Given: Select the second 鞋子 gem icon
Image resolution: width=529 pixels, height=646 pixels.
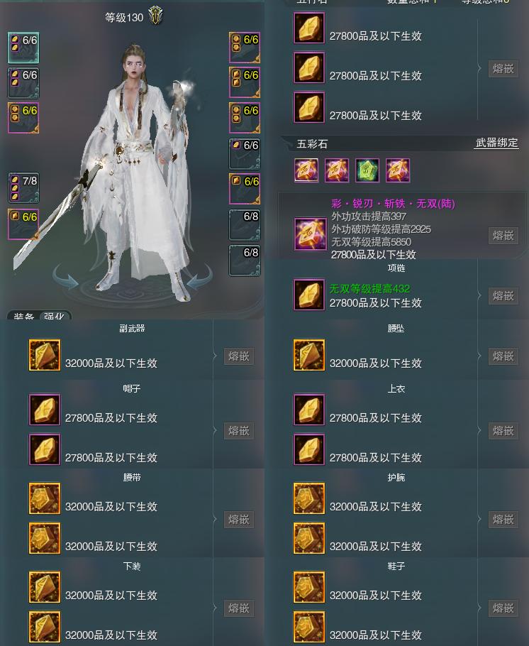Looking at the screenshot, I should 309,627.
